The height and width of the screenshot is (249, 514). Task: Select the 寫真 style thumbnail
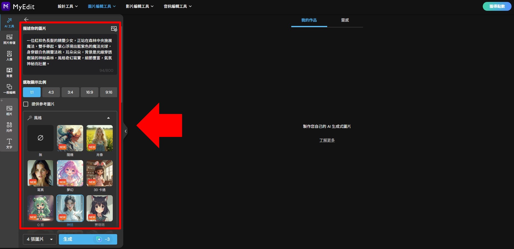click(40, 173)
